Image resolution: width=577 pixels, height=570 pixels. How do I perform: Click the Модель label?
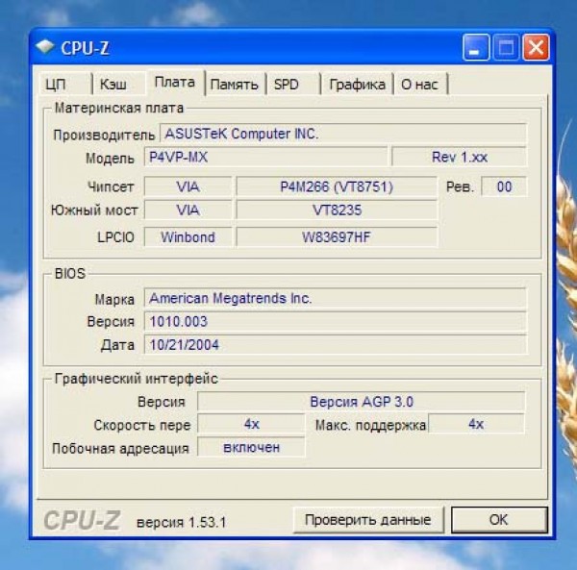(x=110, y=159)
